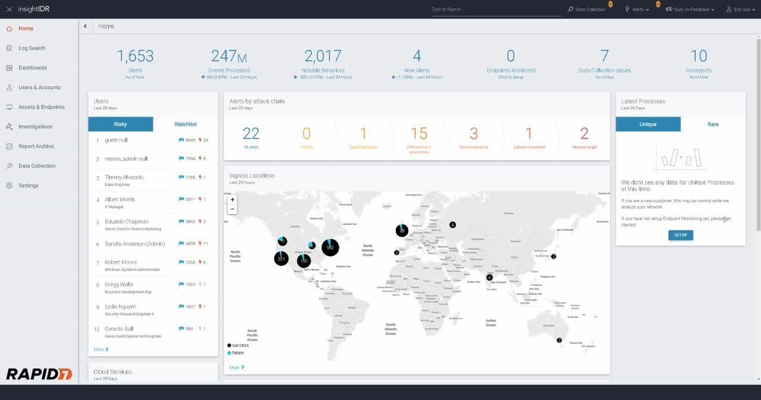Open Settings in the sidebar

(29, 185)
